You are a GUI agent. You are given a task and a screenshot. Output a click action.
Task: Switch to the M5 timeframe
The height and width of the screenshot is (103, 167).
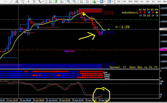pyautogui.click(x=125, y=2)
